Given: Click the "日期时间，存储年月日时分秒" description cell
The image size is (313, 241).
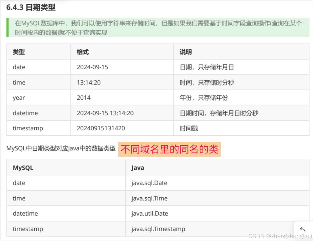Looking at the screenshot, I should (x=242, y=113).
